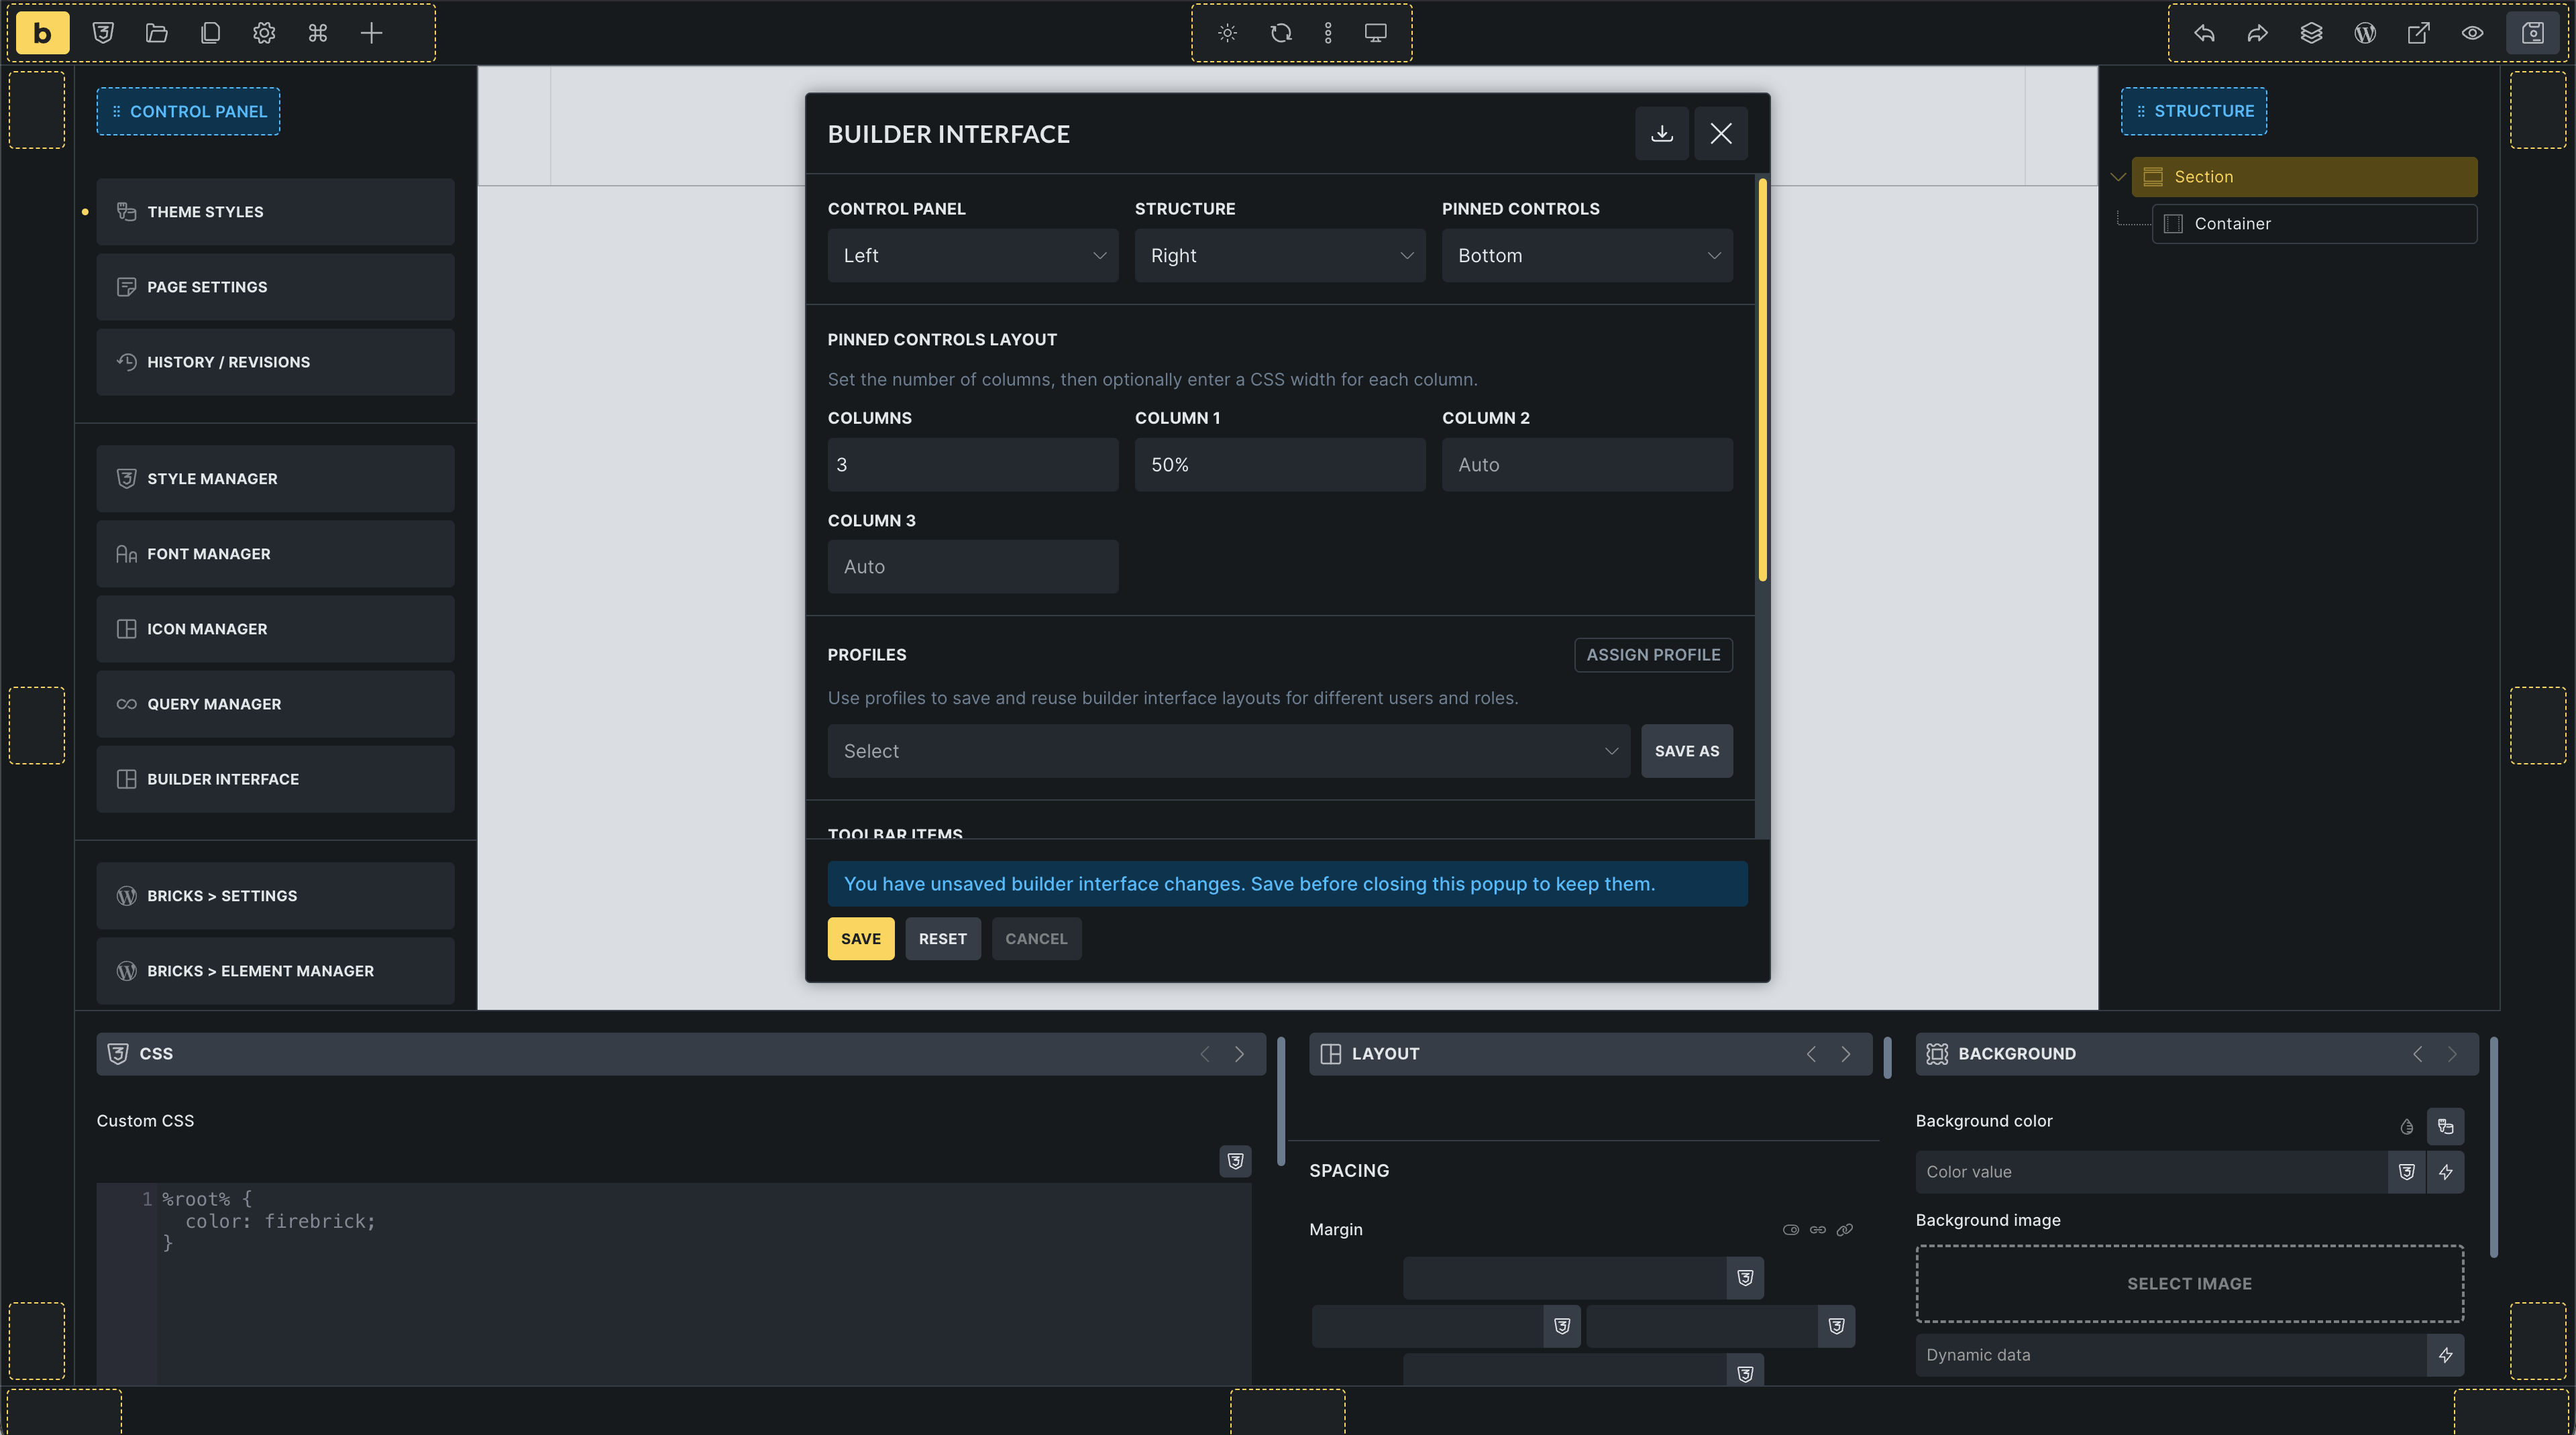The width and height of the screenshot is (2576, 1435).
Task: Open dynamic data bolt for Color value
Action: click(x=2445, y=1171)
